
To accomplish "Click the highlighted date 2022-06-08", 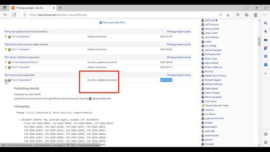I will 166,80.
